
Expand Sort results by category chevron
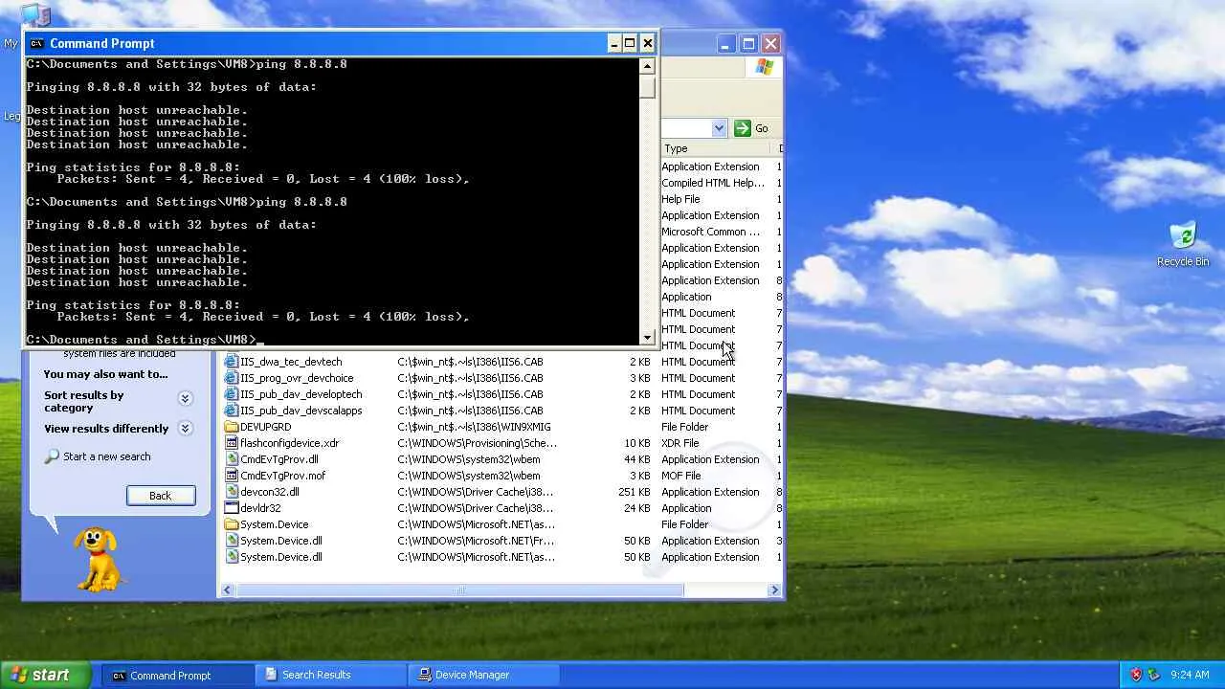click(185, 398)
